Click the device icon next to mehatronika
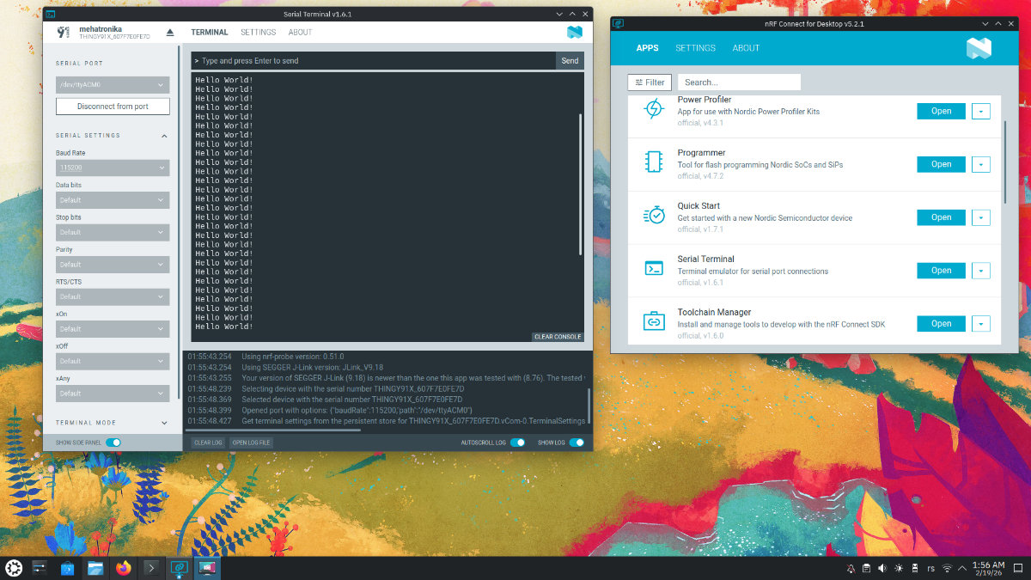Image resolution: width=1031 pixels, height=580 pixels. (x=63, y=33)
